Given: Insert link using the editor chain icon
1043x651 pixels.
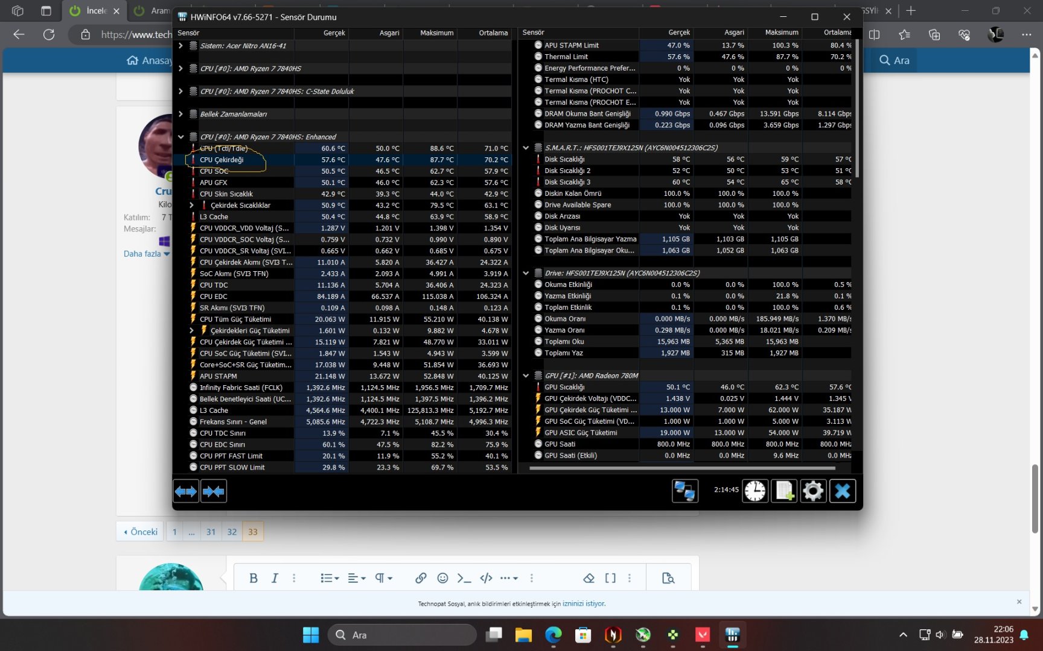Looking at the screenshot, I should point(421,578).
